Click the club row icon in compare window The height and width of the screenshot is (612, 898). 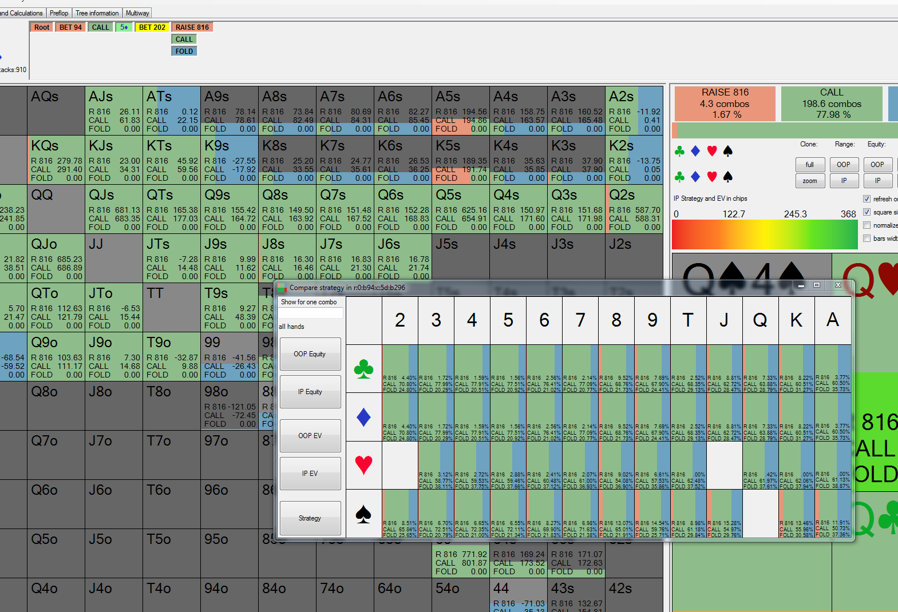(x=364, y=368)
